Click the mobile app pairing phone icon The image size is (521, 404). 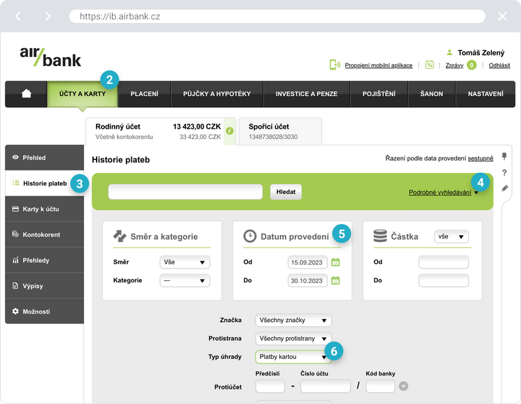click(x=335, y=65)
